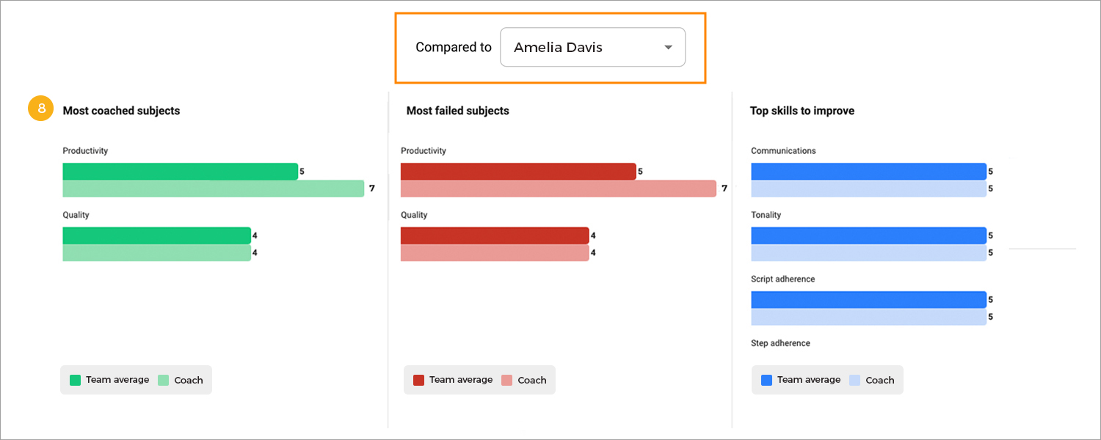
Task: Select dark red Productivity failed bar
Action: [x=518, y=171]
